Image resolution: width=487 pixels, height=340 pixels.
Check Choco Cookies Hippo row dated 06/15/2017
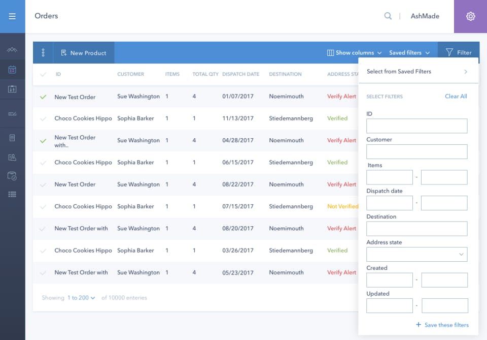click(43, 163)
